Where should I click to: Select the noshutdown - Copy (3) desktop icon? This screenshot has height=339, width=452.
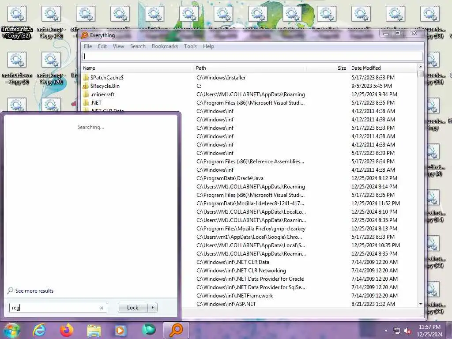17,68
